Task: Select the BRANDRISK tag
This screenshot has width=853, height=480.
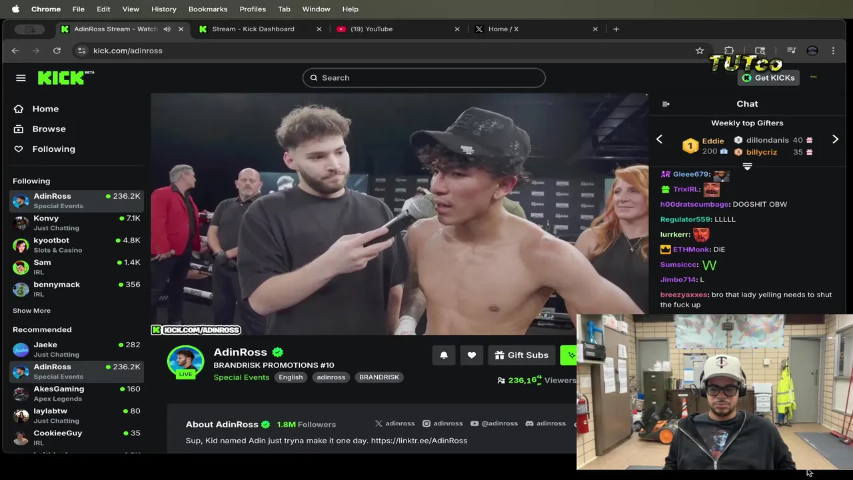Action: pos(379,377)
